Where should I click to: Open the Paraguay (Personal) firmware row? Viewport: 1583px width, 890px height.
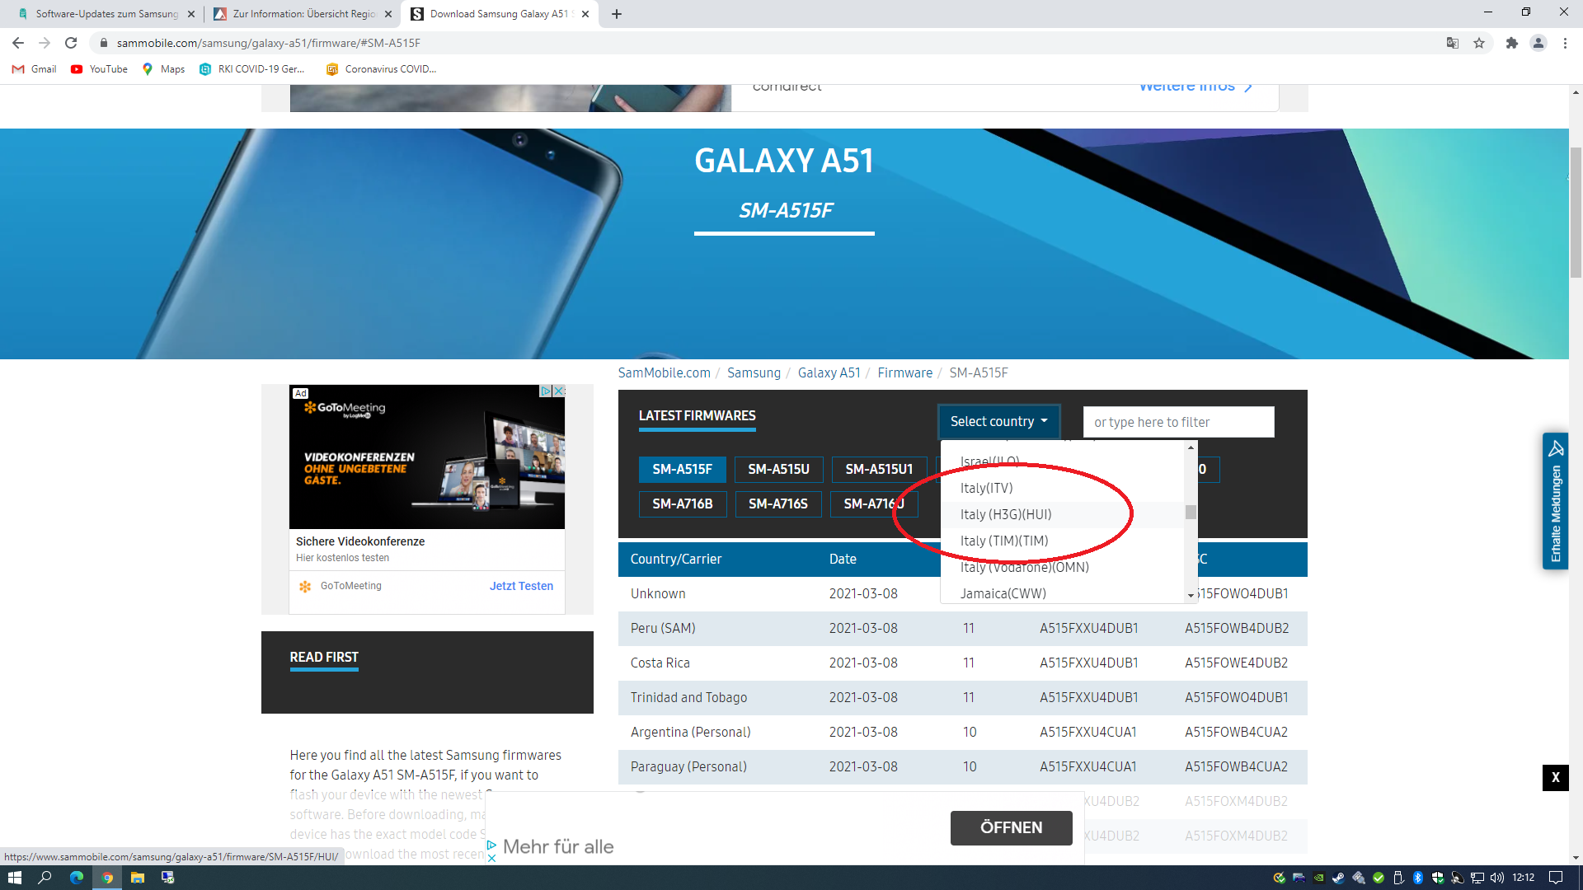[x=962, y=766]
